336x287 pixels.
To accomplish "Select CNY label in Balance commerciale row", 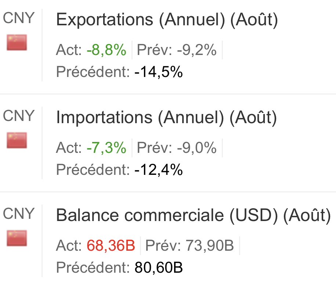I will (x=19, y=214).
